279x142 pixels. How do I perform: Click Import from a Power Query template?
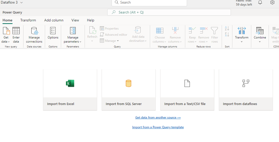(158, 127)
